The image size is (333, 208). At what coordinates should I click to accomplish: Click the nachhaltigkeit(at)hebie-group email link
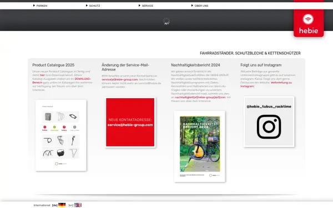(x=200, y=97)
